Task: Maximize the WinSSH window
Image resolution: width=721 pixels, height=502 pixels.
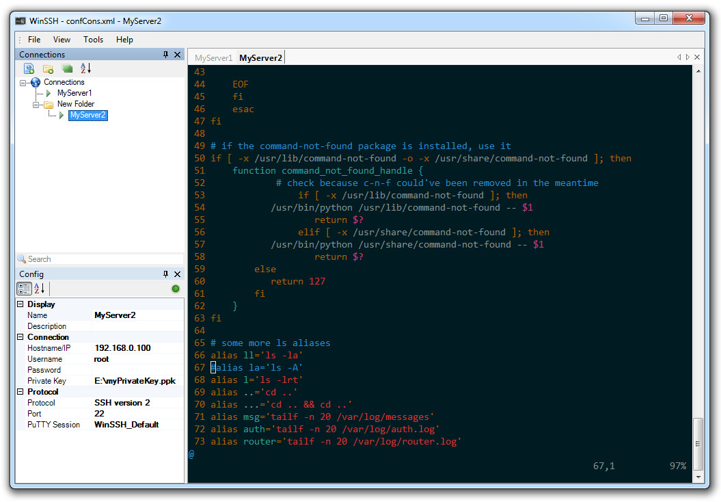Action: point(664,18)
